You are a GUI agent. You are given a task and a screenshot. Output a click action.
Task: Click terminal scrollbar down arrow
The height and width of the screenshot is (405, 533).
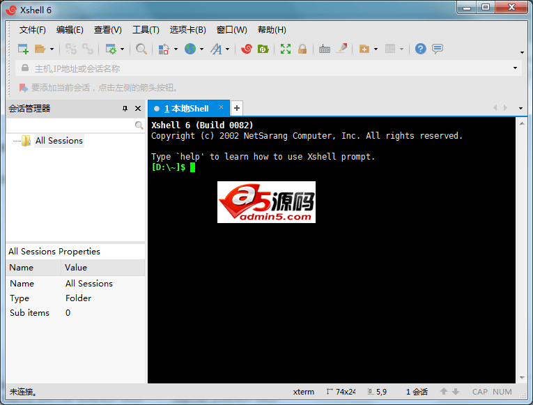click(x=522, y=378)
